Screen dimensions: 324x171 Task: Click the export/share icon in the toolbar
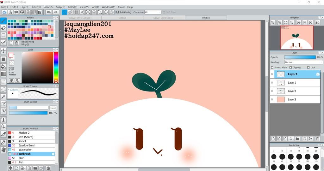(10, 12)
